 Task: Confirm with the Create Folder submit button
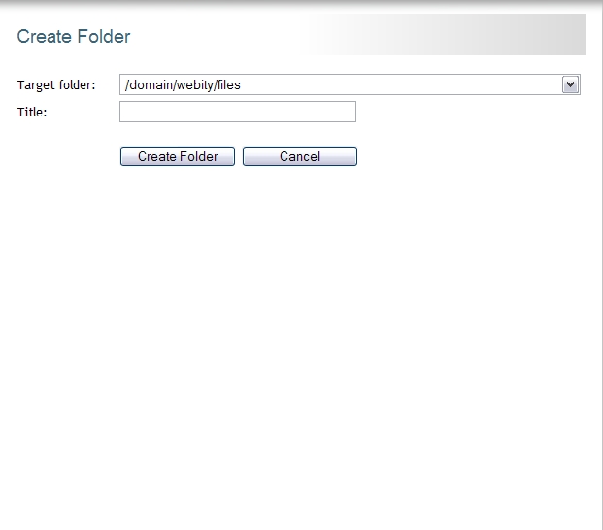(x=178, y=156)
